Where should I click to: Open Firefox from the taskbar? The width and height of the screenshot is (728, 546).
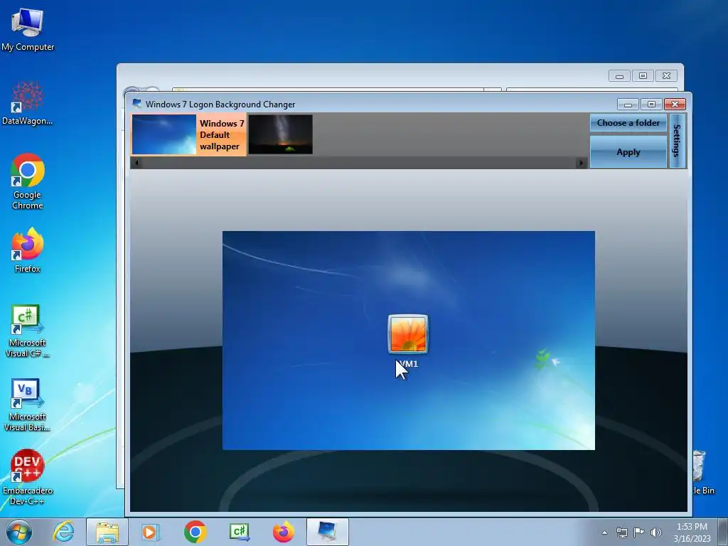coord(283,532)
